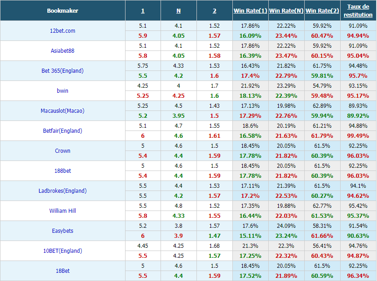The height and width of the screenshot is (281, 377).
Task: Click the 1.47 odds for Easybets
Action: (x=215, y=236)
